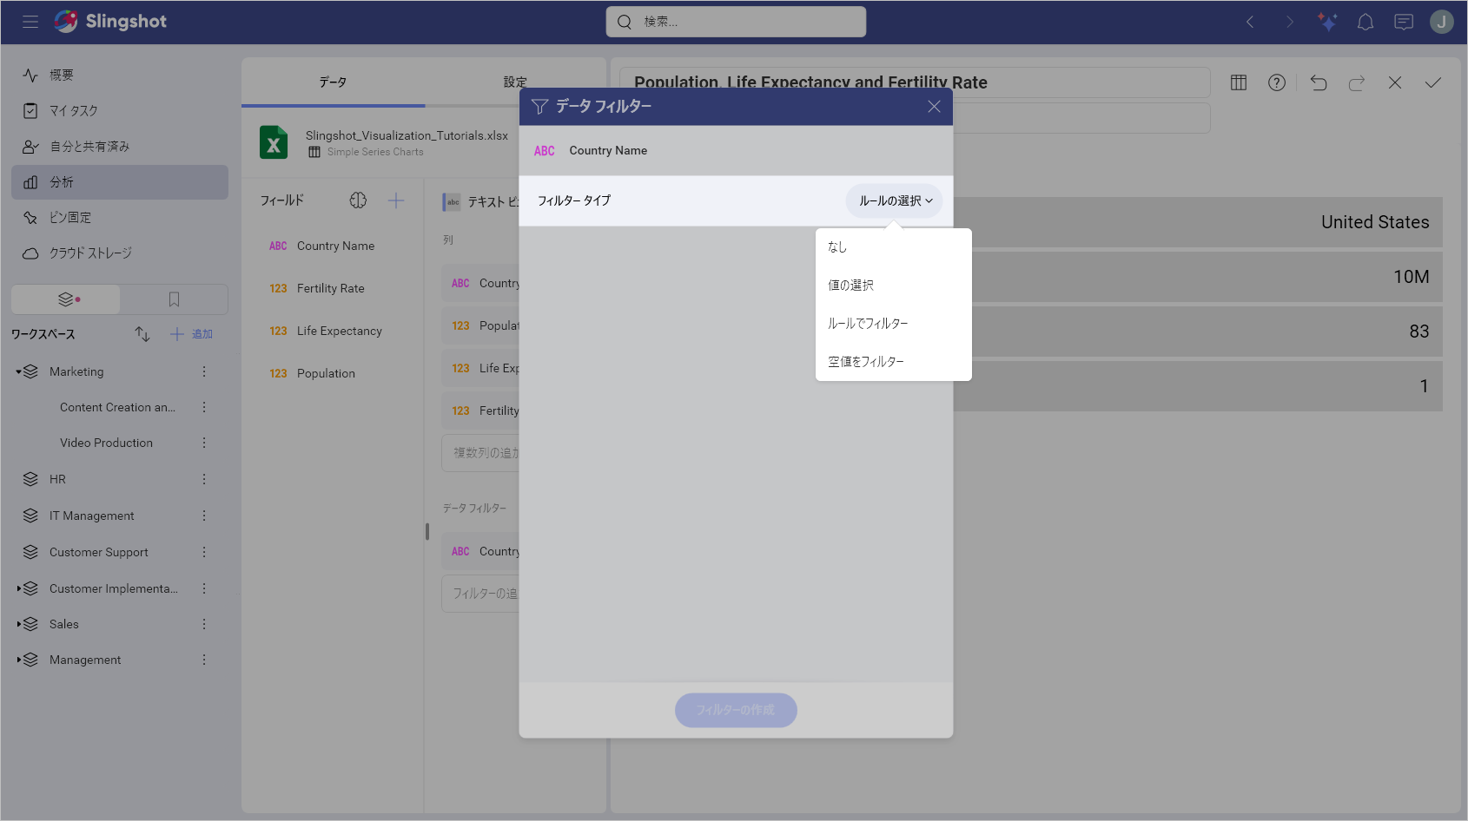Expand Customer Implementa... workspace
This screenshot has height=821, width=1468.
click(x=18, y=588)
